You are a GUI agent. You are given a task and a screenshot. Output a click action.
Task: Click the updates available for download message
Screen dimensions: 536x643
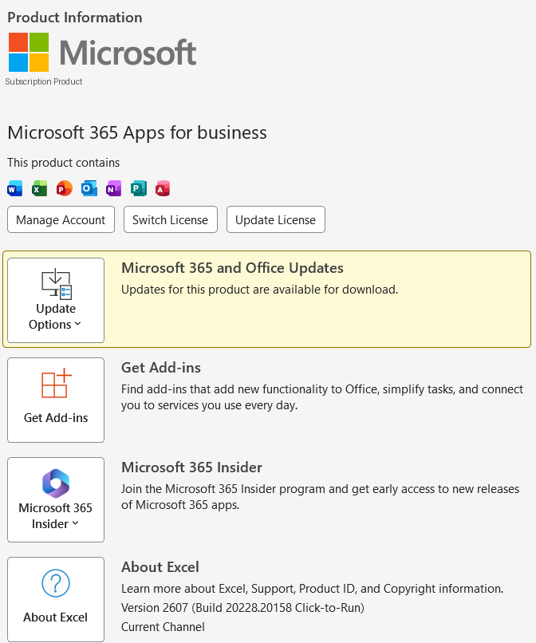[x=259, y=290]
